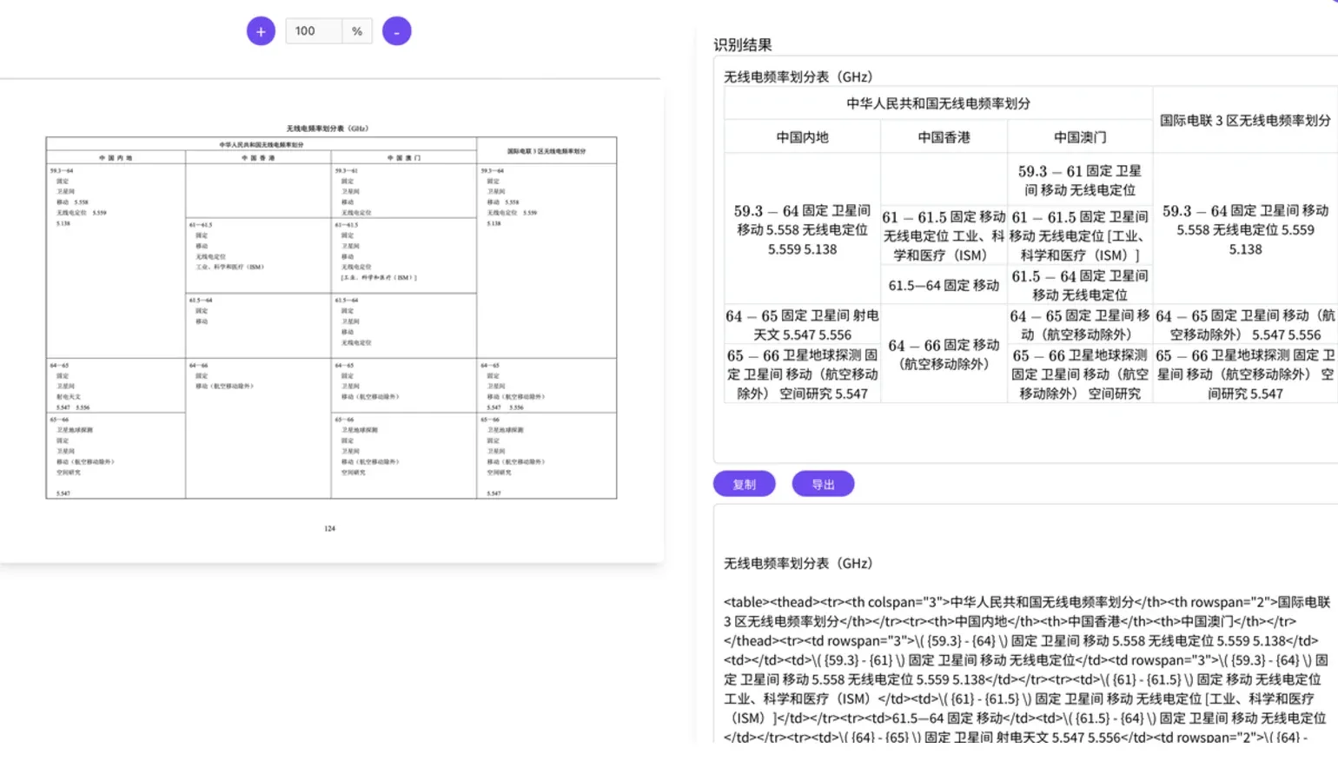Select the 61.5—64 固定 移动 table cell
Viewport: 1338px width, 761px height.
(944, 285)
